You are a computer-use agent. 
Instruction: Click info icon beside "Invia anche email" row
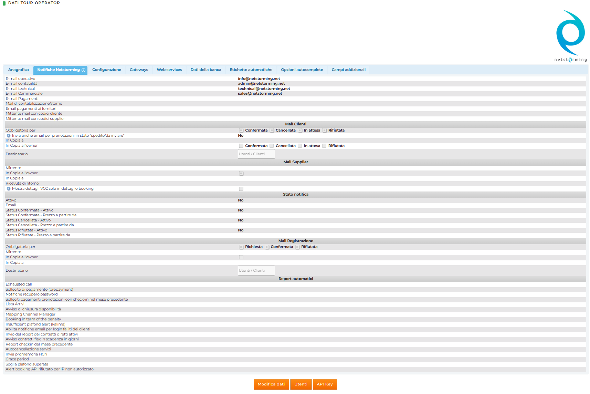9,136
